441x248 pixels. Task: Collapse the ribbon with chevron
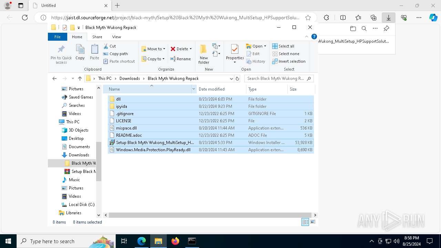pos(307,37)
